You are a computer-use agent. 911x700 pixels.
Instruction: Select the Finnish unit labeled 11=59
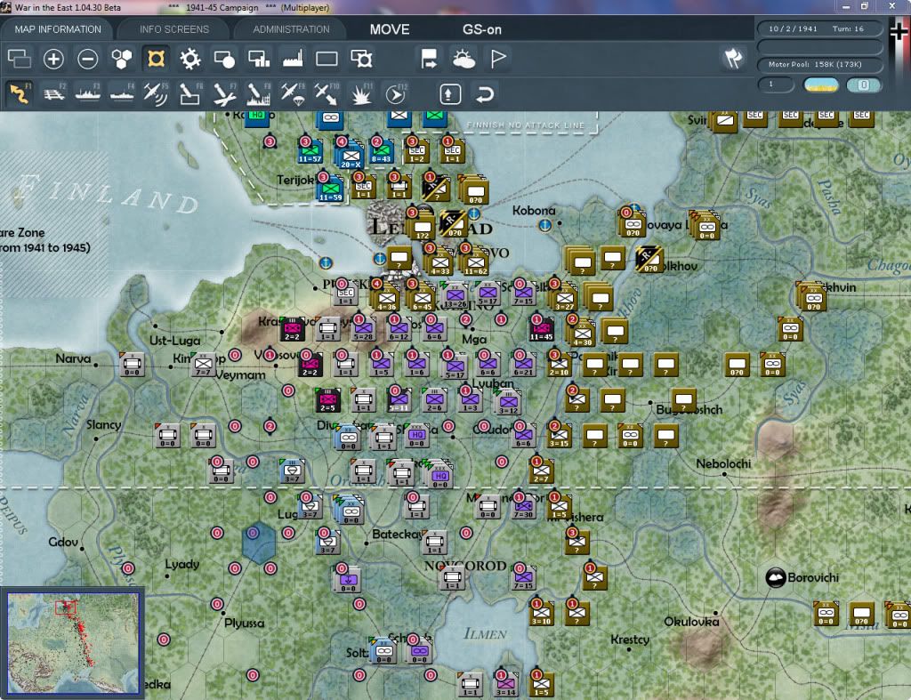pyautogui.click(x=330, y=190)
